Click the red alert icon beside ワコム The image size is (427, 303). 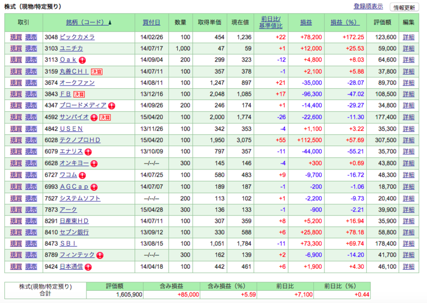82,175
